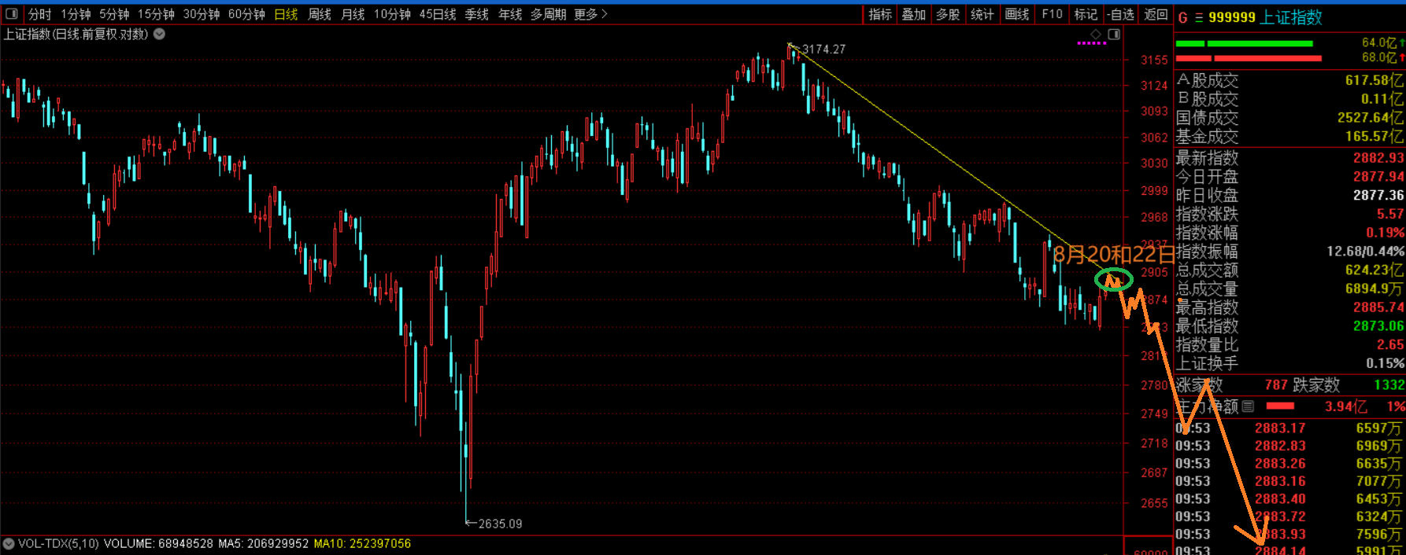Click the MA10: 252397056 volume label

point(362,543)
